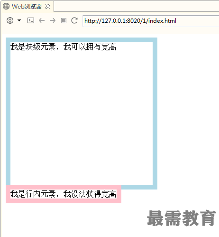Go back with the left arrow
Viewport: 219px width, 237px height.
(x=42, y=20)
